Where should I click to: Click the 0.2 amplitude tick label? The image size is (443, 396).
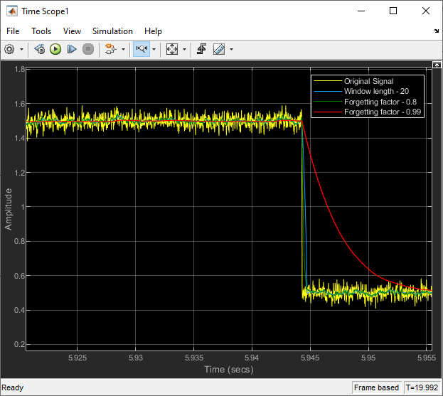pos(19,344)
